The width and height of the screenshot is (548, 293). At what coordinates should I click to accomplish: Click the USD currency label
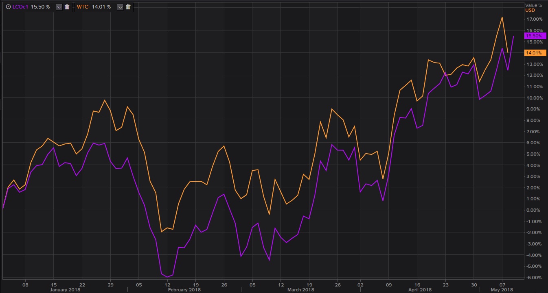point(530,10)
